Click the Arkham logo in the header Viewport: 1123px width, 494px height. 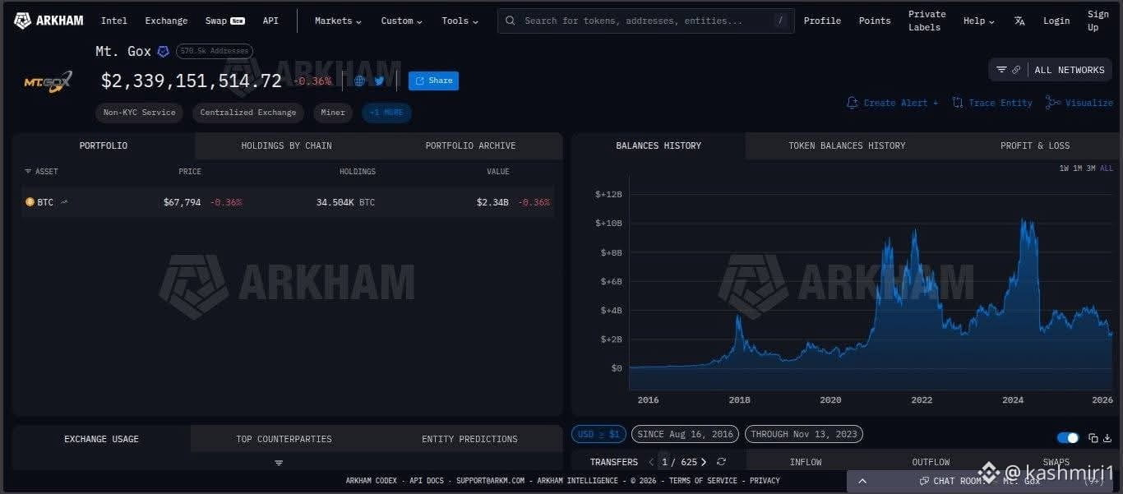click(x=49, y=21)
